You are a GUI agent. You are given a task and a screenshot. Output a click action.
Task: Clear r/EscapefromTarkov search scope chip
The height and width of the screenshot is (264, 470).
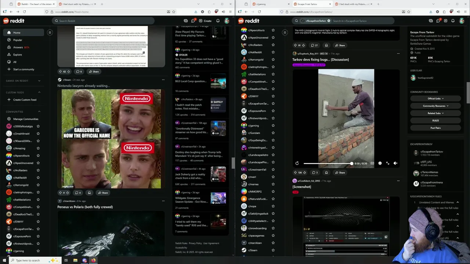coord(329,21)
